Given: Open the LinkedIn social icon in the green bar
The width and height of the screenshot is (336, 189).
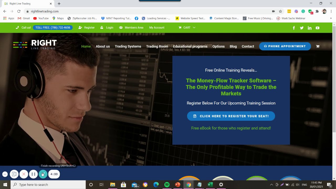Looking at the screenshot, I should [x=309, y=28].
